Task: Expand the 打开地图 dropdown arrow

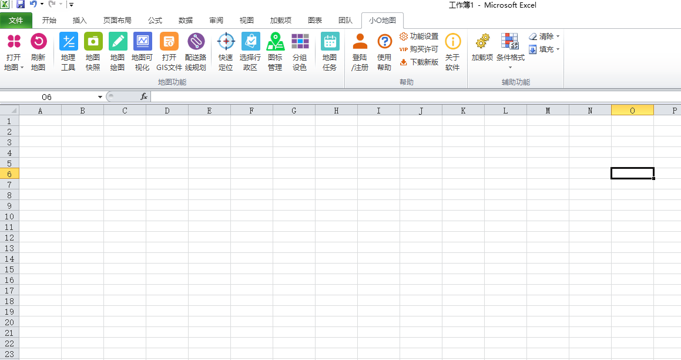Action: click(x=22, y=68)
